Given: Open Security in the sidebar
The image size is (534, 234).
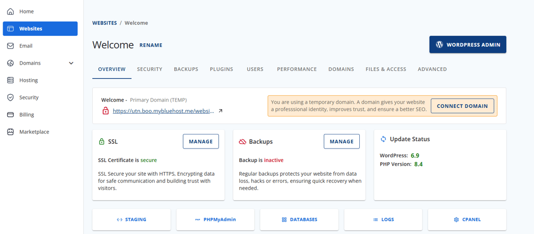Looking at the screenshot, I should [40, 97].
